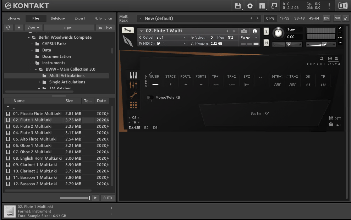
Task: Select the MTR+1 articulation slot
Action: (277, 80)
